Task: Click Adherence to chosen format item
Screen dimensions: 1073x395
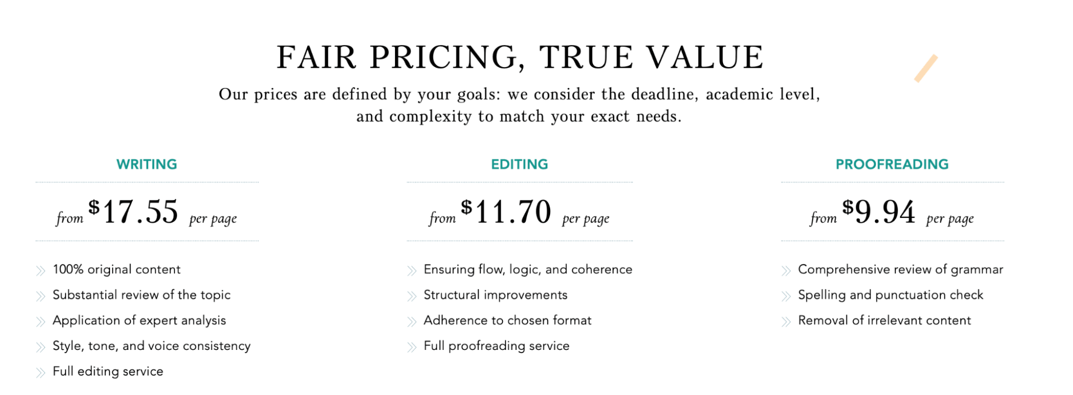Action: click(507, 320)
